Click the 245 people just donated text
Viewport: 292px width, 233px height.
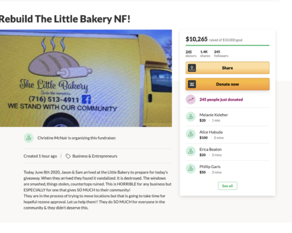221,100
